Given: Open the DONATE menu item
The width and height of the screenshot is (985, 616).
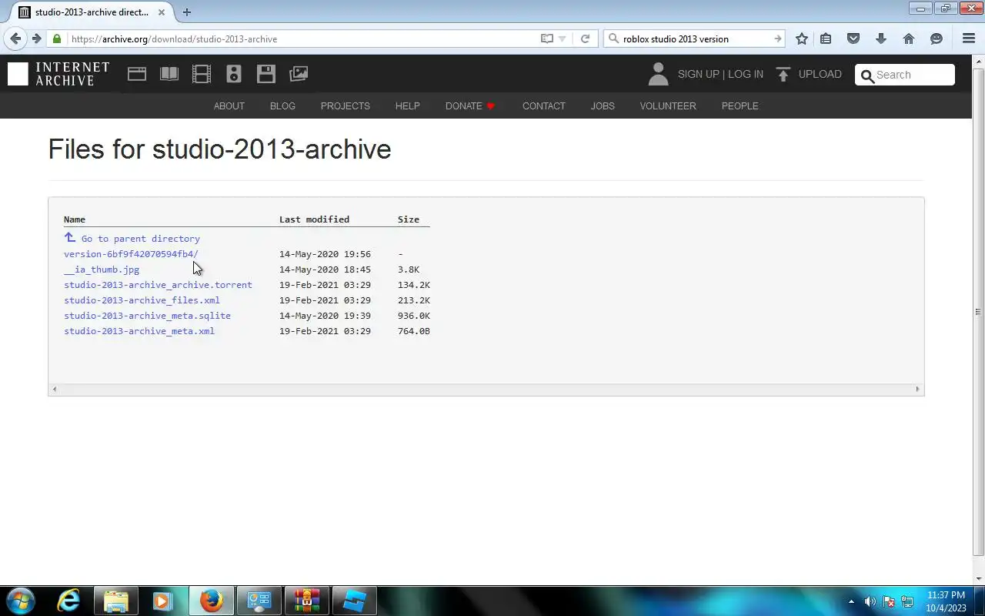Looking at the screenshot, I should tap(470, 106).
